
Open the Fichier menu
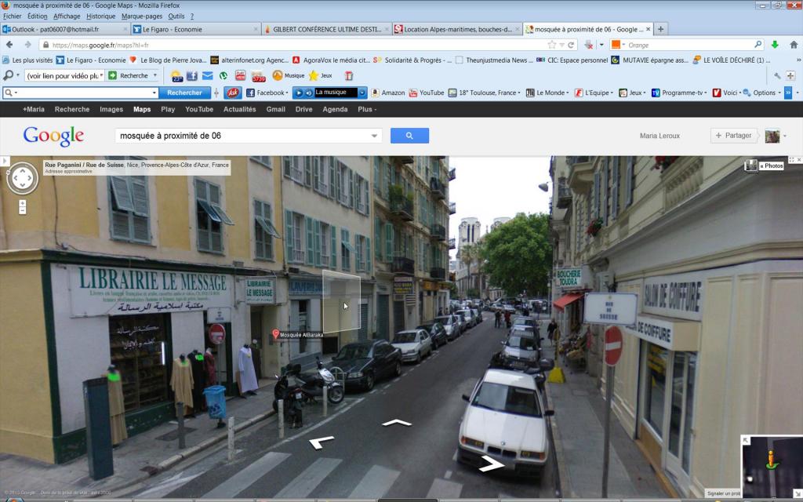[13, 16]
